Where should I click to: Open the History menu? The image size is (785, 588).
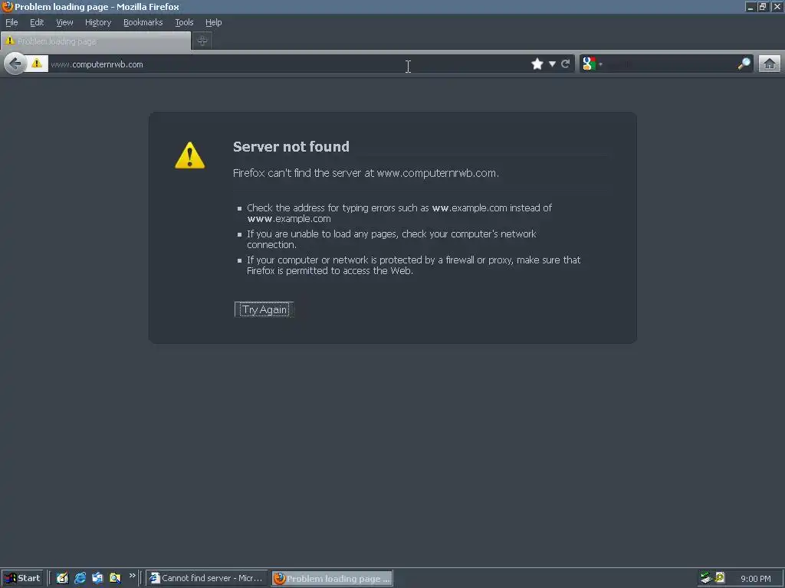(98, 22)
